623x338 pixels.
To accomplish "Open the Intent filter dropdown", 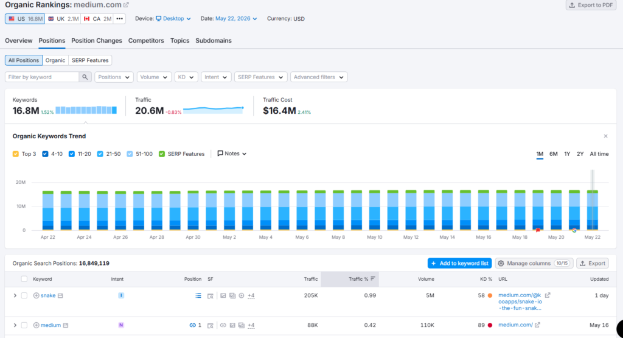I will (x=216, y=77).
